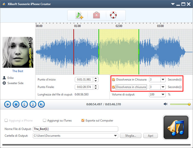Click the Play button
This screenshot has height=148, width=193.
tap(7, 104)
